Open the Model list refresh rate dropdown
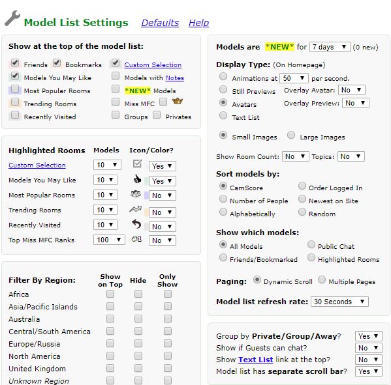Screen dimensions: 391x385 (x=339, y=302)
